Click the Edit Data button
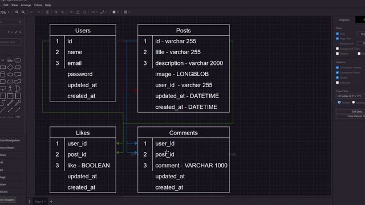The height and width of the screenshot is (205, 365). (351, 112)
